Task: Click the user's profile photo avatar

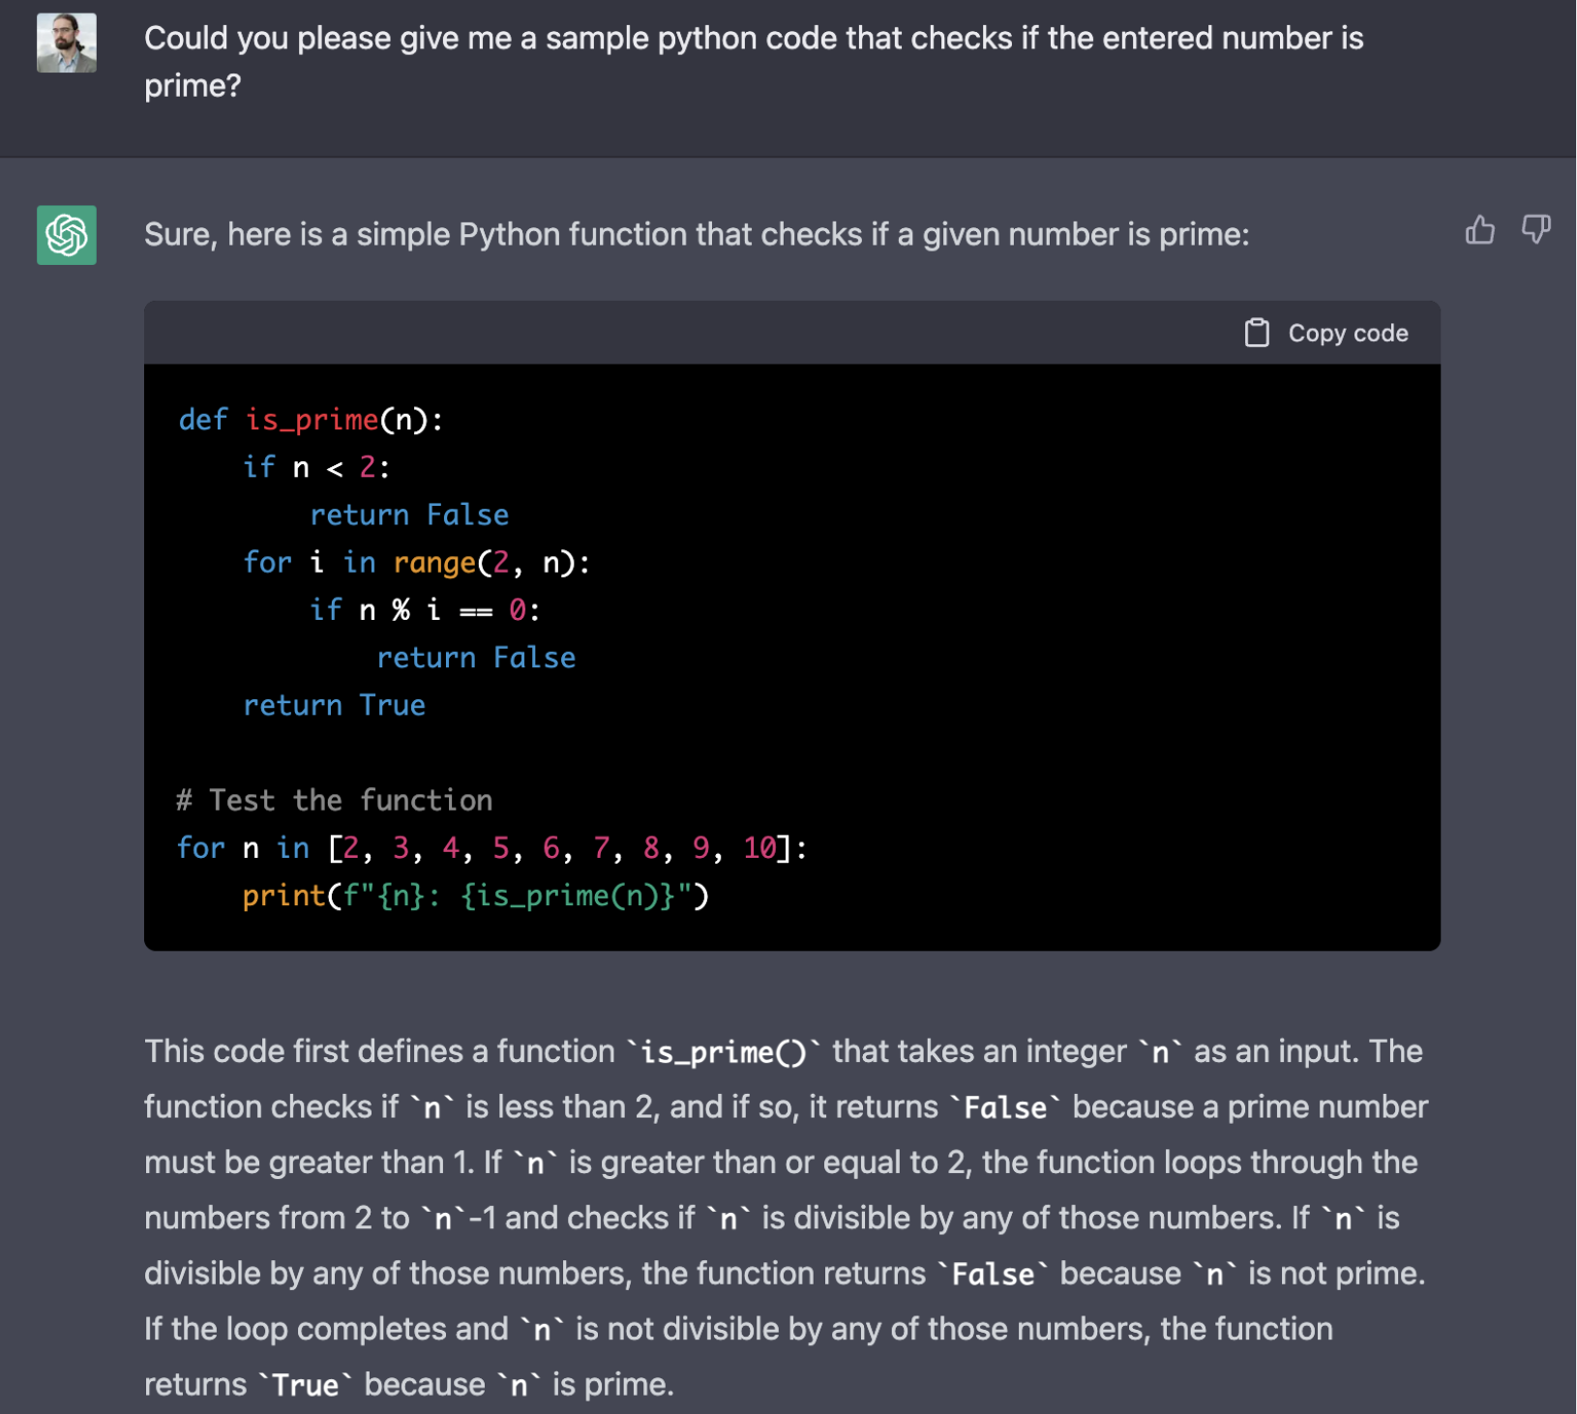Action: [67, 43]
